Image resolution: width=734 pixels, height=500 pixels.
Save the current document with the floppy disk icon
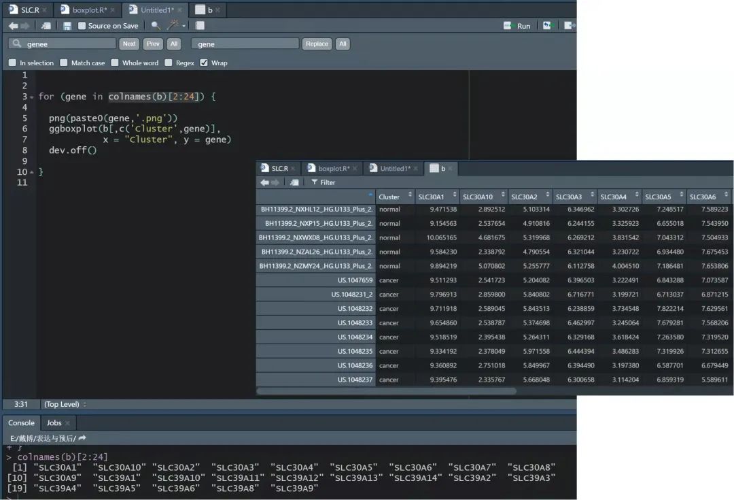click(67, 26)
